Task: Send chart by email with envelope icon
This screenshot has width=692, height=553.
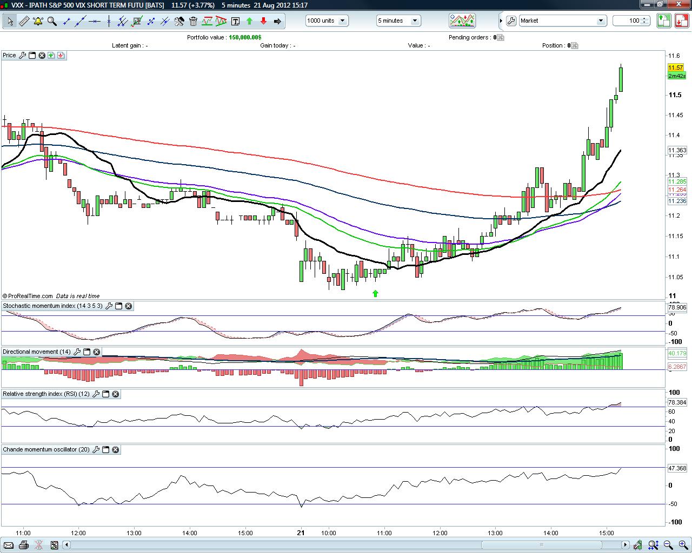Action: [8, 545]
